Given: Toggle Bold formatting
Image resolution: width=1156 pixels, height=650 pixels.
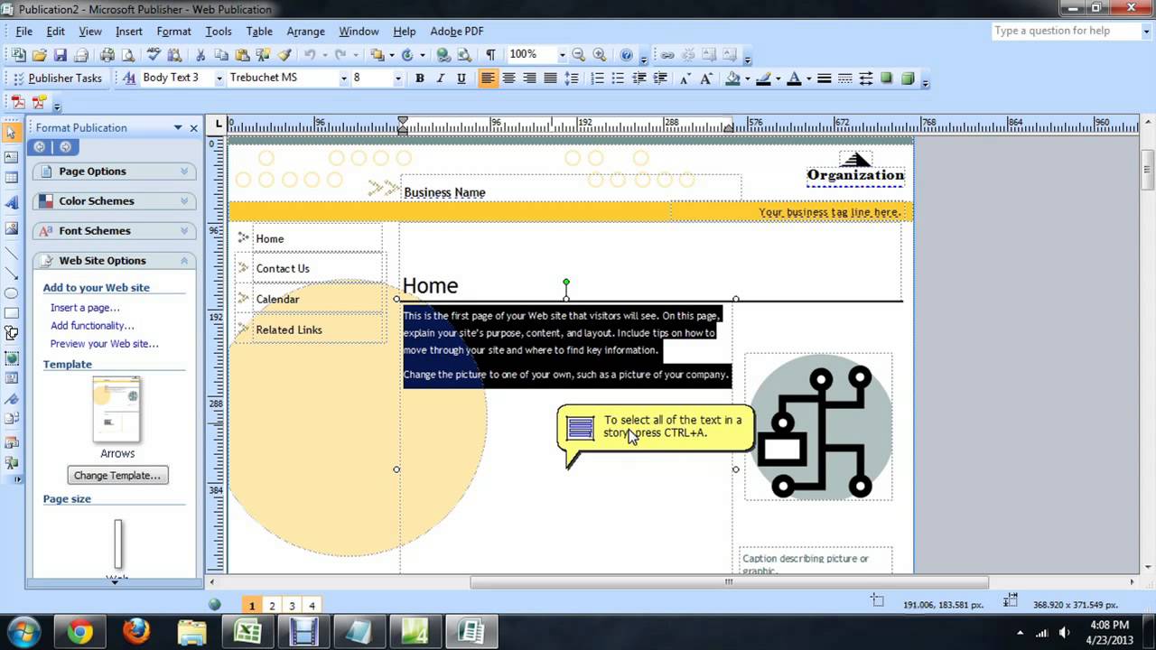Looking at the screenshot, I should pyautogui.click(x=419, y=79).
